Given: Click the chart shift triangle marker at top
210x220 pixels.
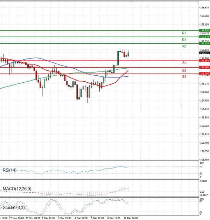Looking at the screenshot, I should 131,2.
